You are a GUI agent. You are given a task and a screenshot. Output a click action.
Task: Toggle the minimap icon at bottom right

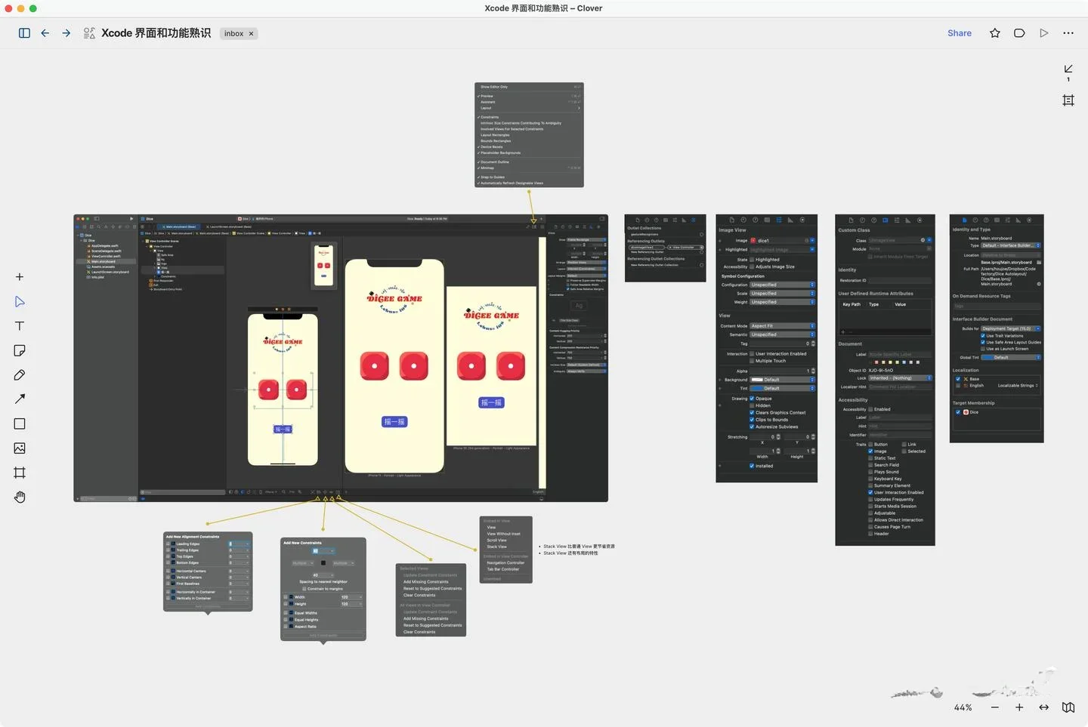(x=1068, y=707)
